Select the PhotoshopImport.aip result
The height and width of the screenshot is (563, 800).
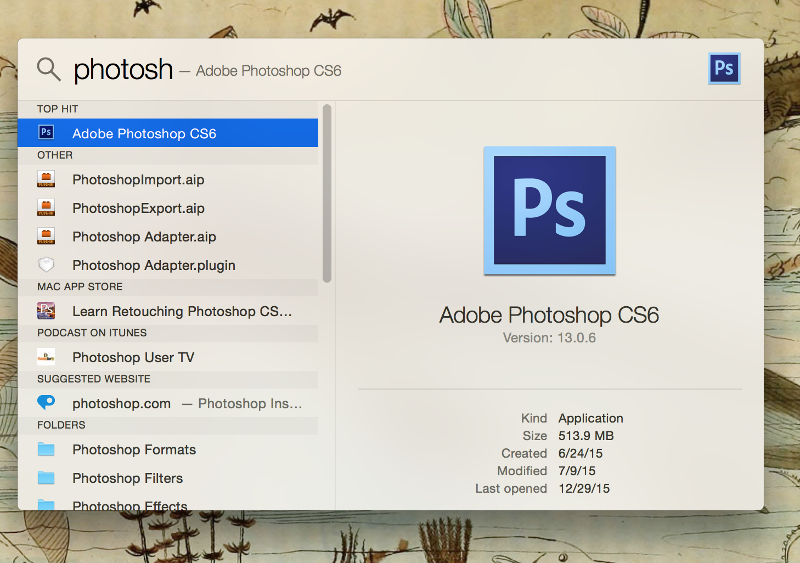[168, 179]
